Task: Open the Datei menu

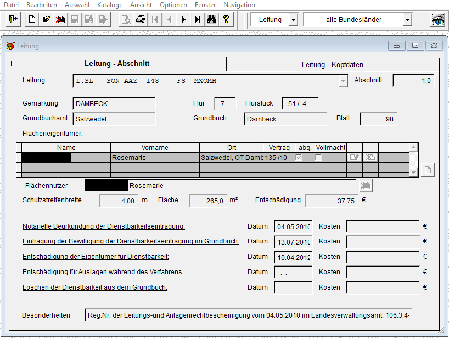Action: tap(11, 5)
